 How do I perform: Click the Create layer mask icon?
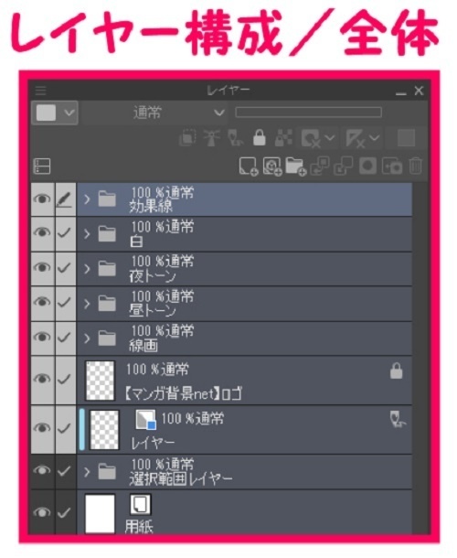(367, 166)
